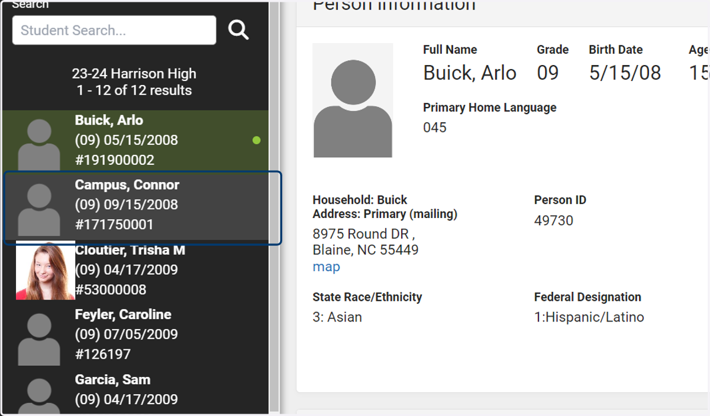Click the Full Name value Buick, Arlo
This screenshot has height=416, width=710.
470,73
